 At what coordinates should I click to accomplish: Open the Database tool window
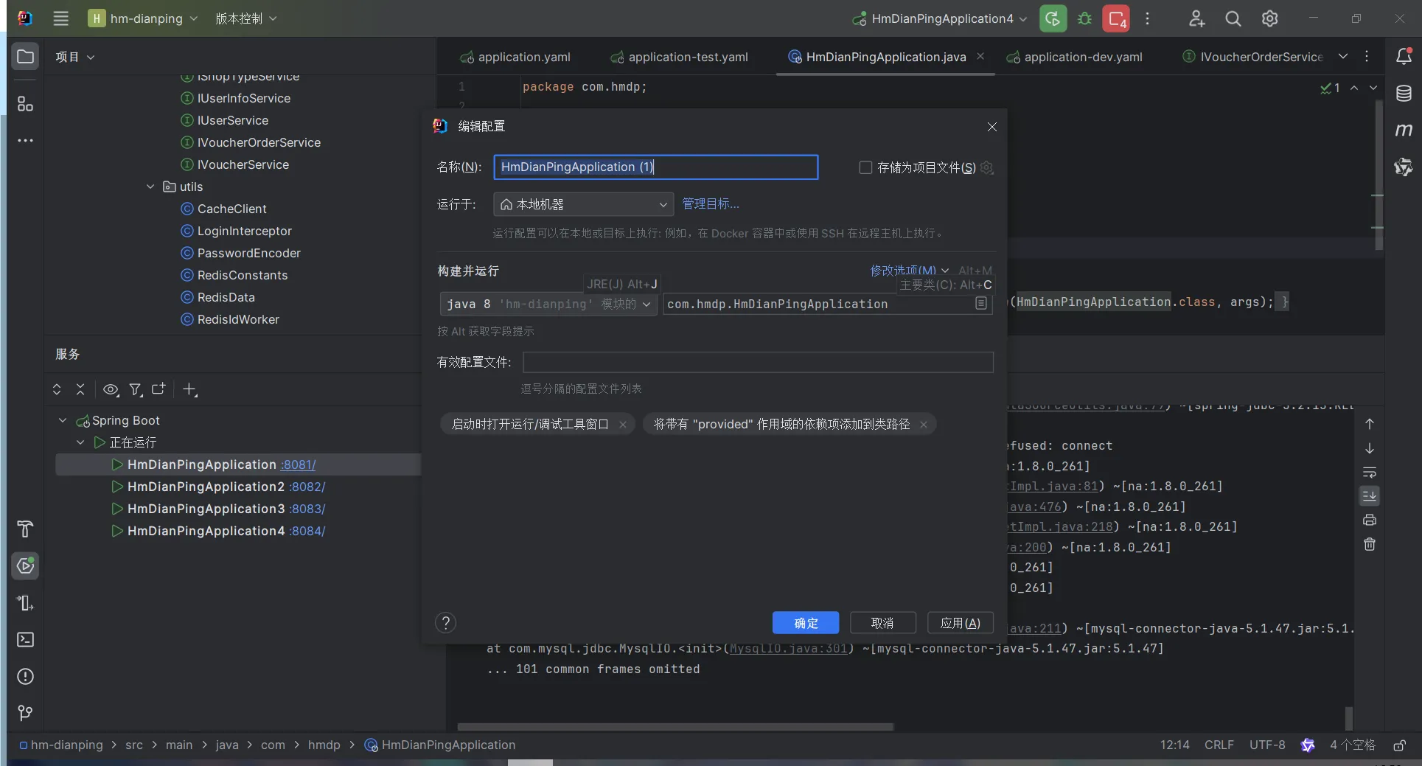tap(1404, 93)
